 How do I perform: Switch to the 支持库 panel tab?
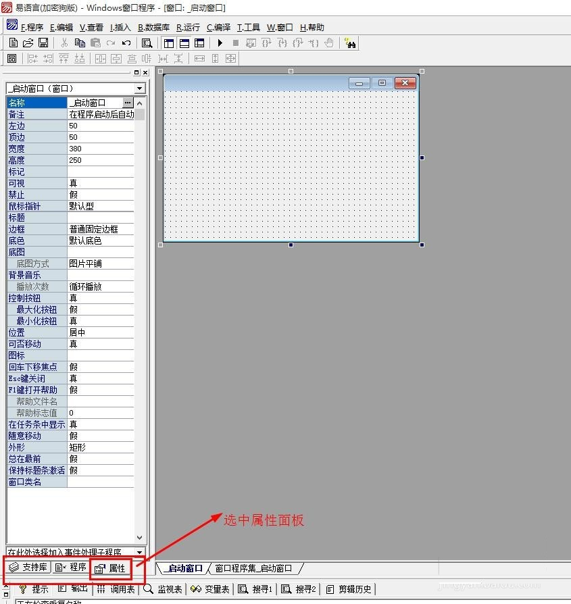click(28, 568)
